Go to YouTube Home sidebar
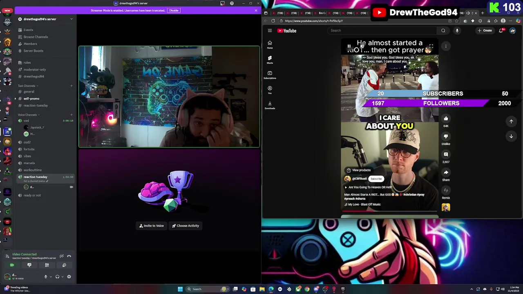 [x=270, y=45]
